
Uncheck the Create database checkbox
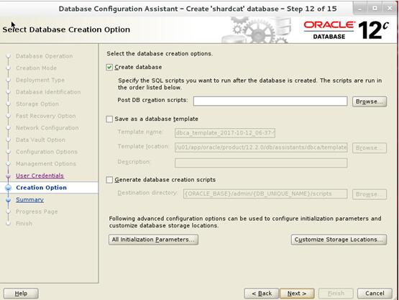pyautogui.click(x=109, y=67)
